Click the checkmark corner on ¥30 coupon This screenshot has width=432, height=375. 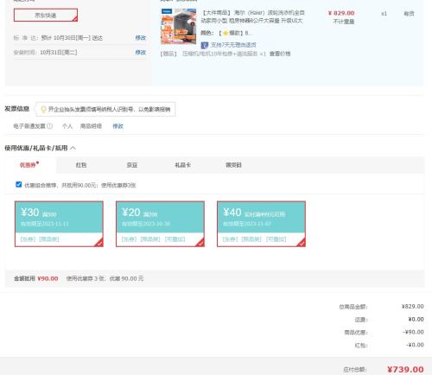[98, 243]
